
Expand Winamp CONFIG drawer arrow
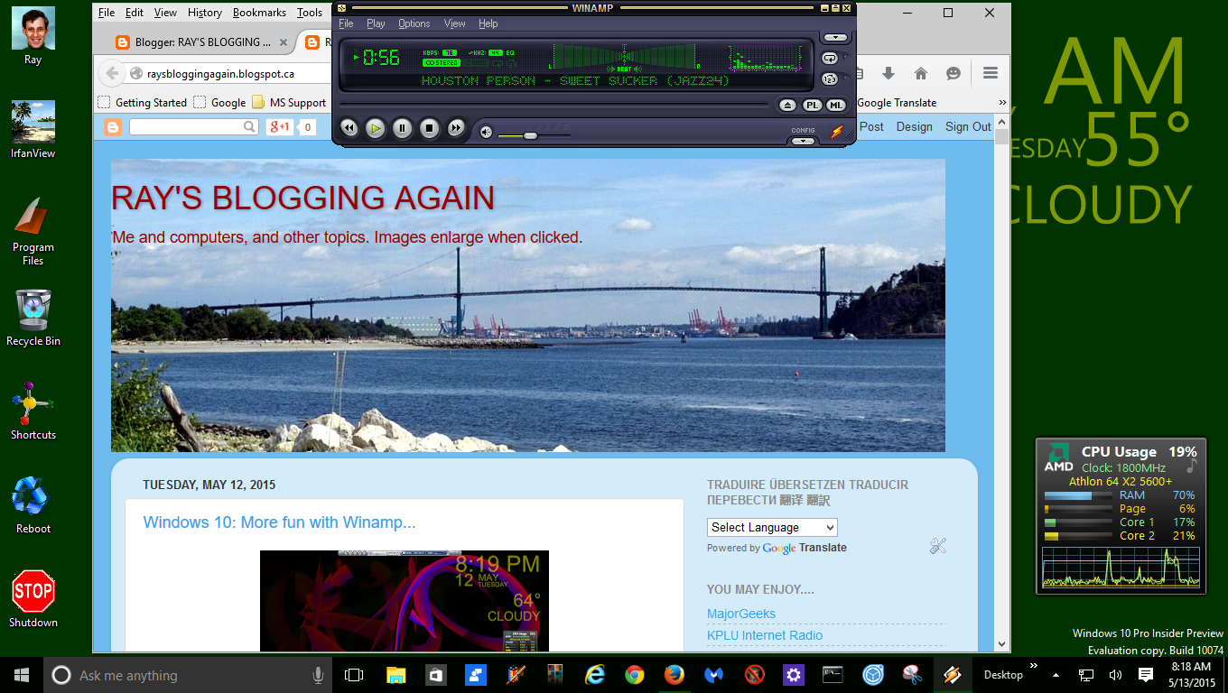coord(803,141)
